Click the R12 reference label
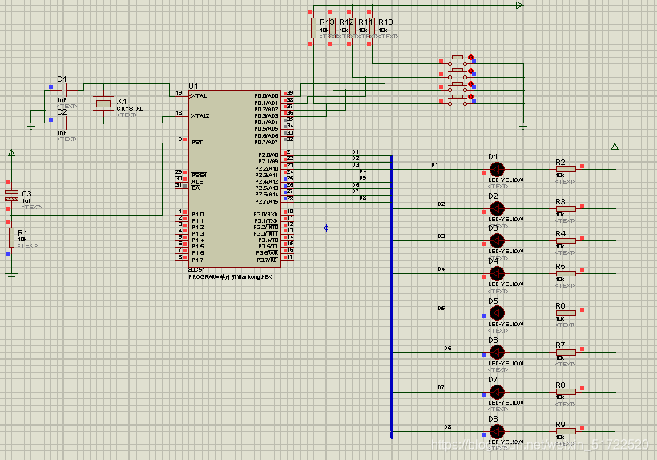Viewport: 657px width, 460px height. point(347,22)
